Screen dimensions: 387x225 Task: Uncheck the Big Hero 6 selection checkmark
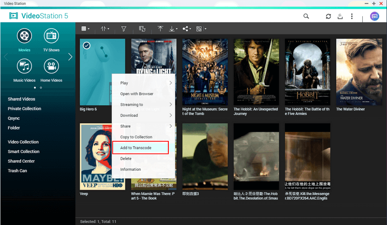(87, 45)
